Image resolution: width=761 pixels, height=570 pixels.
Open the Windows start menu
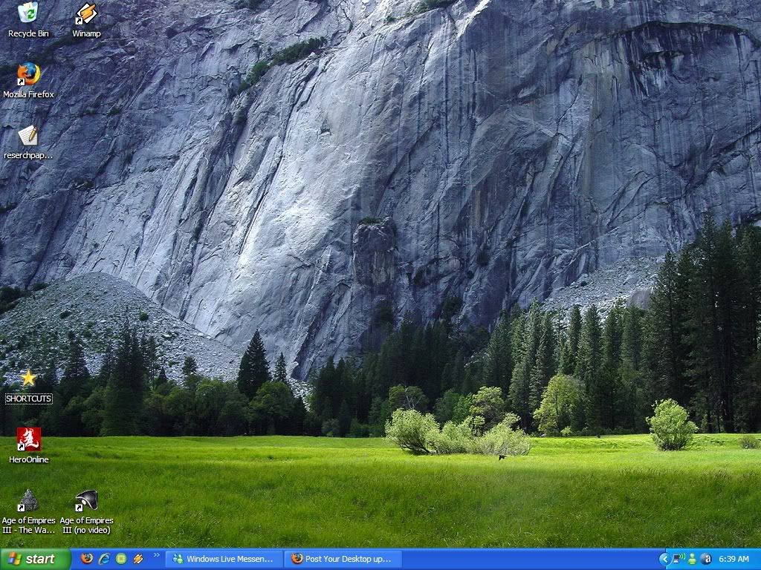35,559
